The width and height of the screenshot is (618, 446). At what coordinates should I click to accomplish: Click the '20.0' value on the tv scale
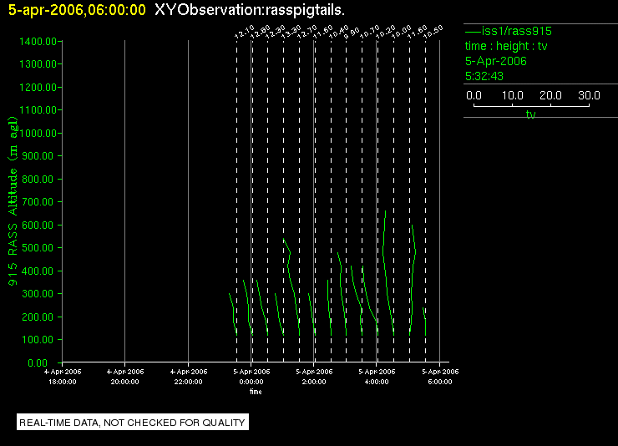(550, 95)
